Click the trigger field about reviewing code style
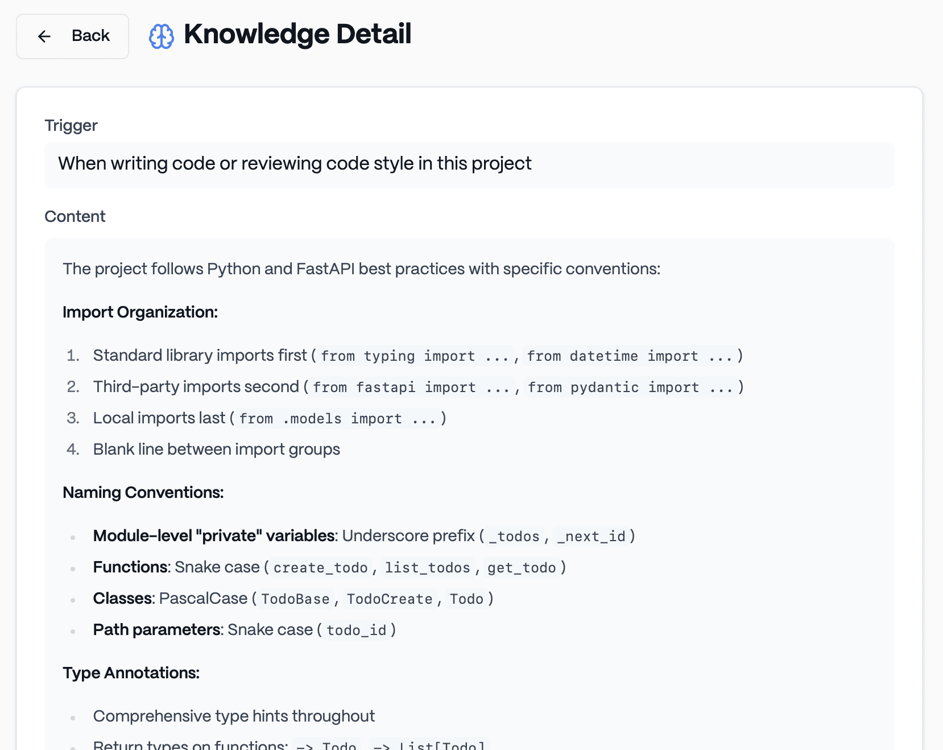The width and height of the screenshot is (943, 750). tap(469, 164)
